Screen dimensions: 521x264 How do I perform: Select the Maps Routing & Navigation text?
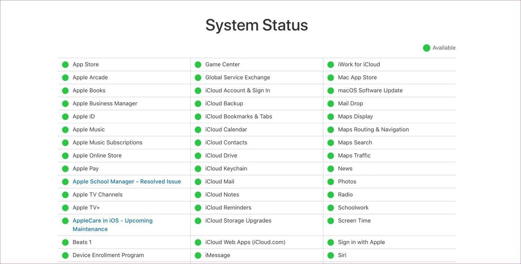373,130
